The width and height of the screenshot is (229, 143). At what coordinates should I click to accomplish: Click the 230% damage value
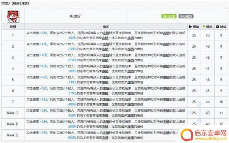(72, 49)
